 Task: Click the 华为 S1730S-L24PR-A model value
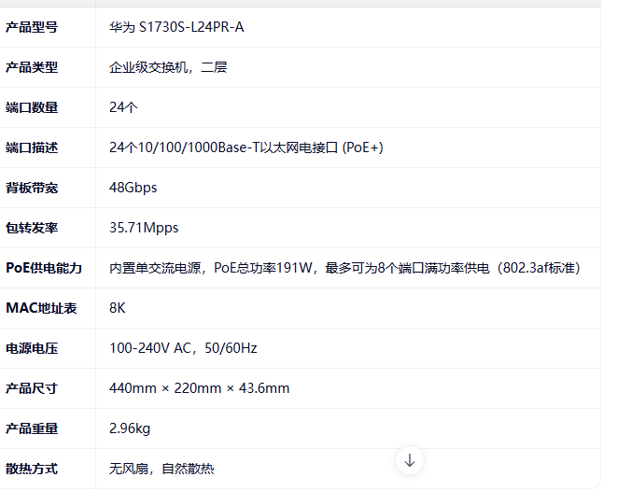coord(176,27)
